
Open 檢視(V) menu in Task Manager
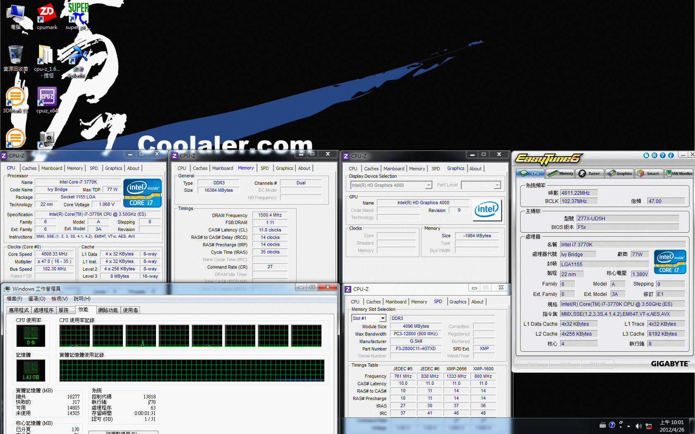coord(60,299)
